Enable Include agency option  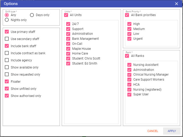pos(7,60)
